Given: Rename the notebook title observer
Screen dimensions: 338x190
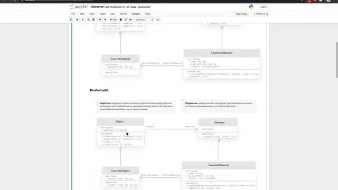Looking at the screenshot, I should pos(97,7).
